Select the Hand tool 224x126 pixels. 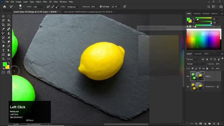click(9, 55)
